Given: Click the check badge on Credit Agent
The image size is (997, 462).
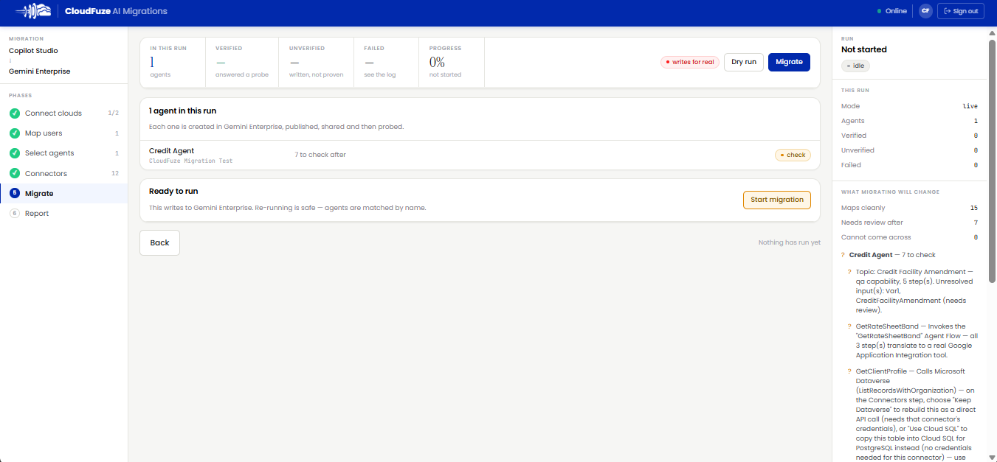Looking at the screenshot, I should [793, 155].
